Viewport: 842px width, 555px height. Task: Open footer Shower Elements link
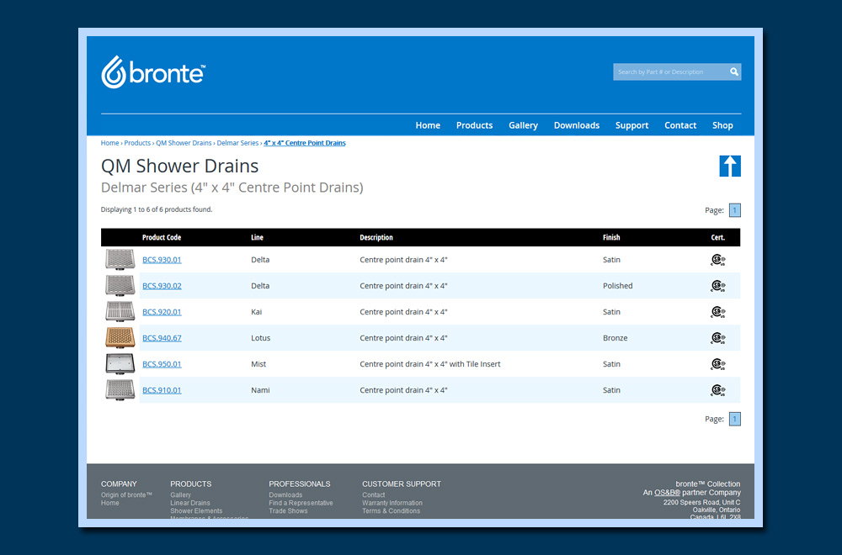point(196,511)
